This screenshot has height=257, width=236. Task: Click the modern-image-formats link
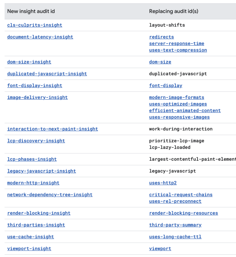(177, 97)
